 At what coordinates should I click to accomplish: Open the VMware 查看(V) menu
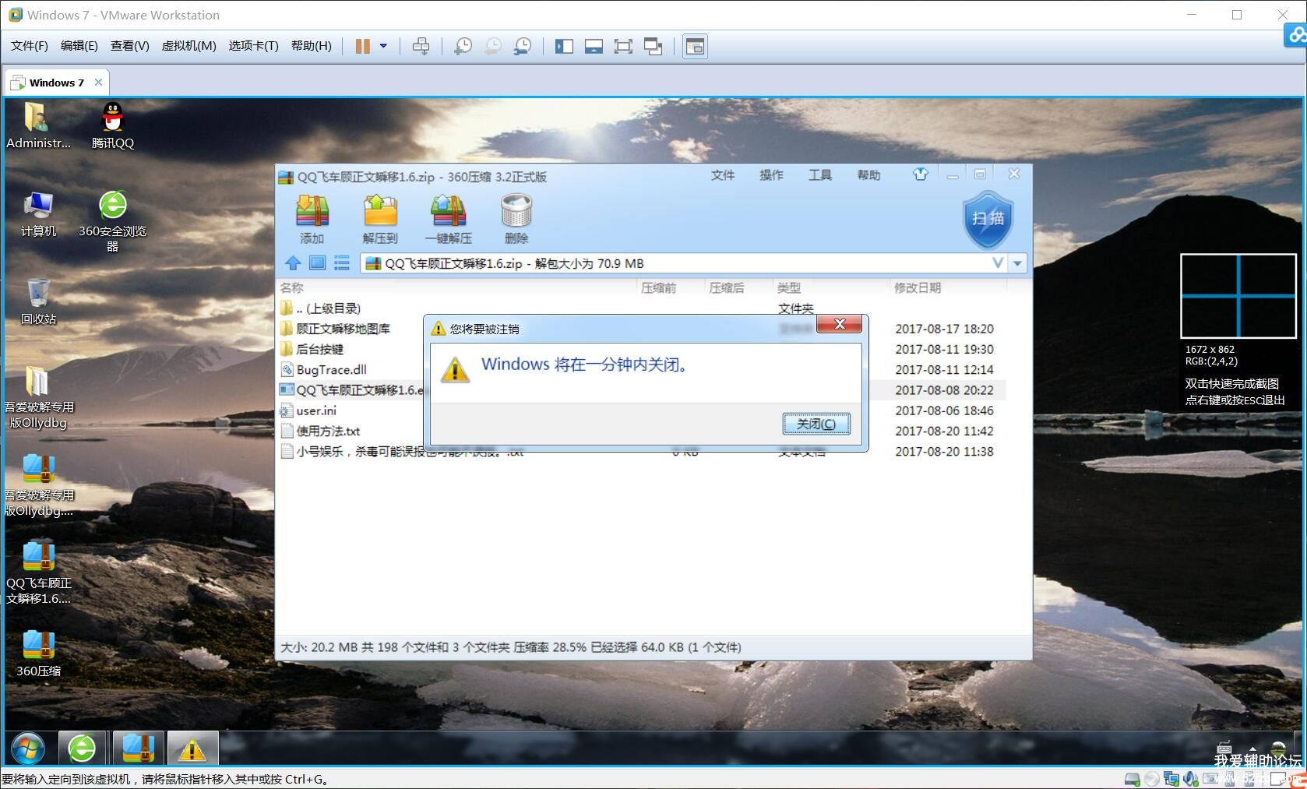[130, 46]
